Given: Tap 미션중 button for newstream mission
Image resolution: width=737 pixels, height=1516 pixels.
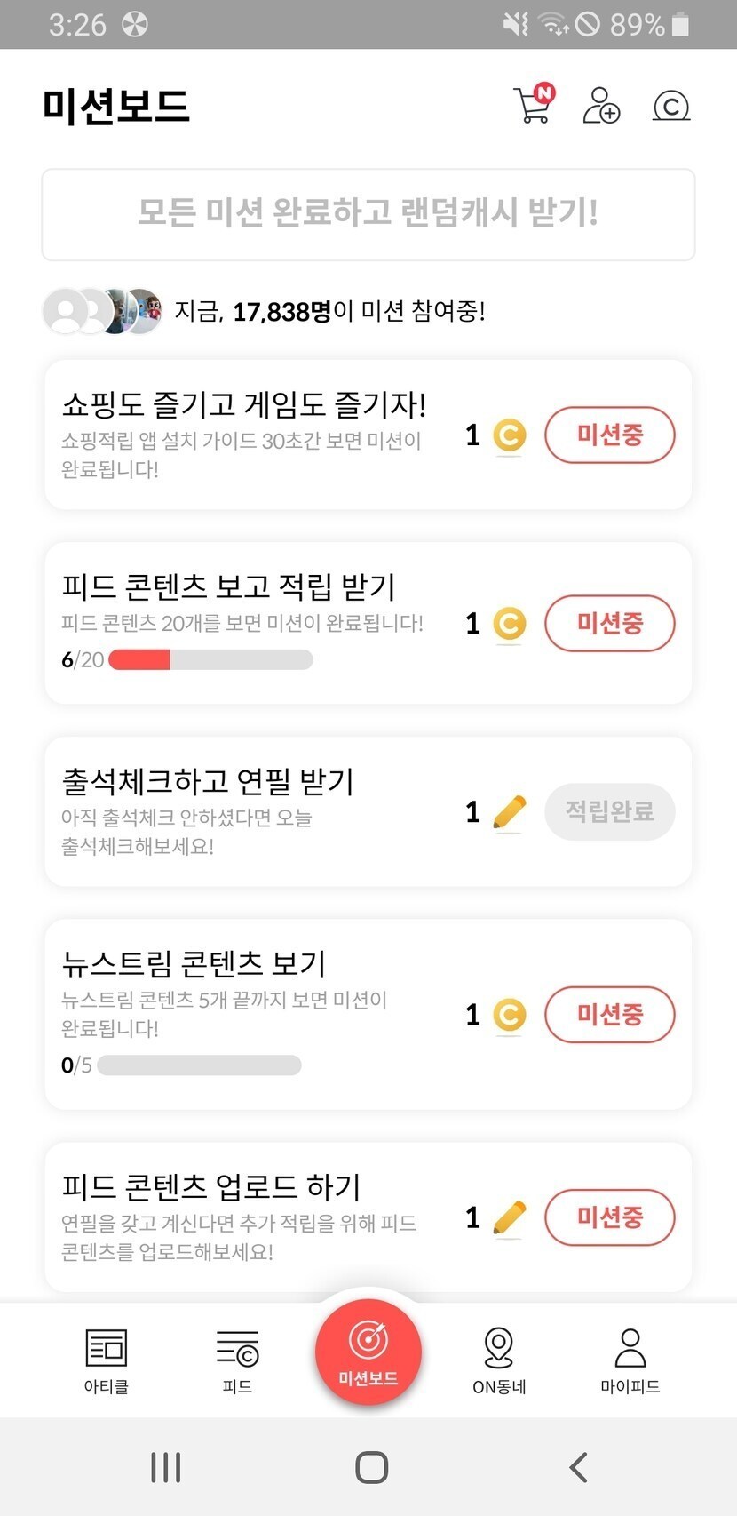Looking at the screenshot, I should point(609,1014).
